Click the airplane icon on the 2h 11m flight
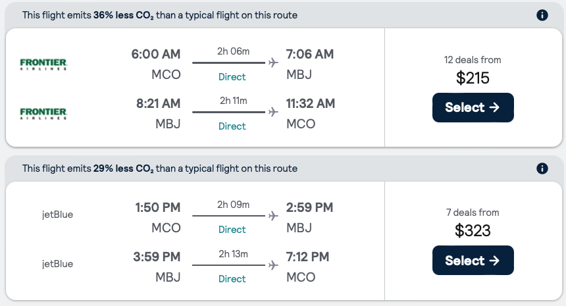 click(x=273, y=113)
